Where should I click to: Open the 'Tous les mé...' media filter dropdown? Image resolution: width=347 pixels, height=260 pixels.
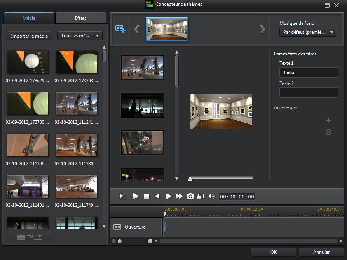point(80,36)
